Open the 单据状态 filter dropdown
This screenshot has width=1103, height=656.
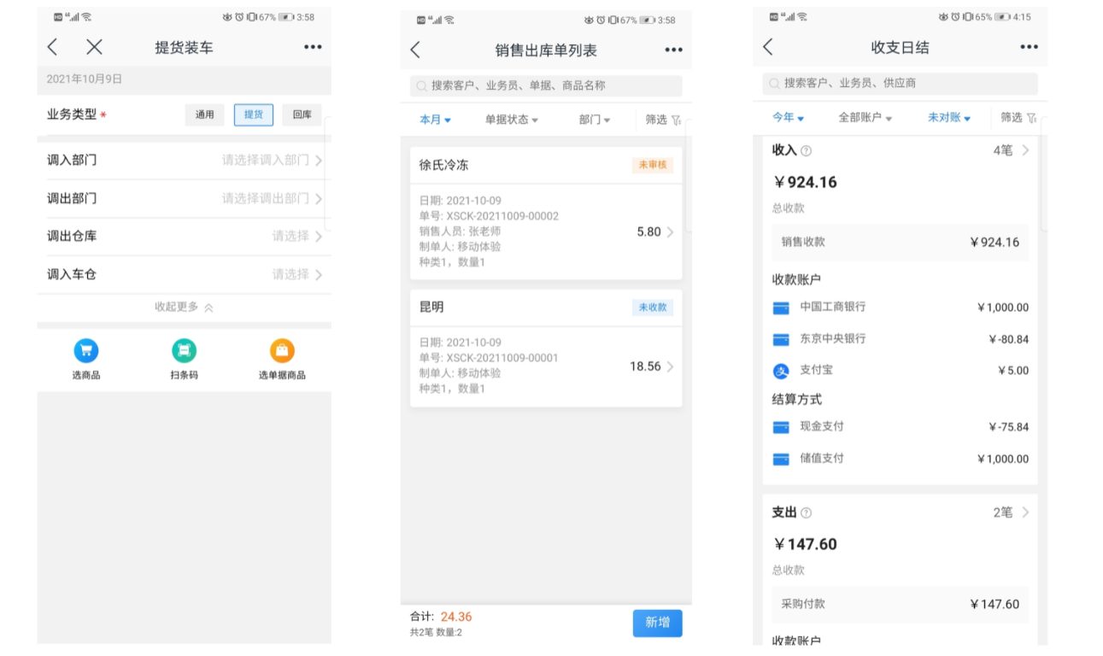[x=512, y=120]
